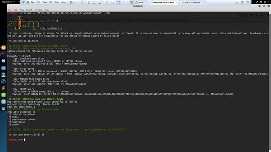Click the 'Parameter: id (GET)' line
Viewport: 271px width, 152px height.
19,56
